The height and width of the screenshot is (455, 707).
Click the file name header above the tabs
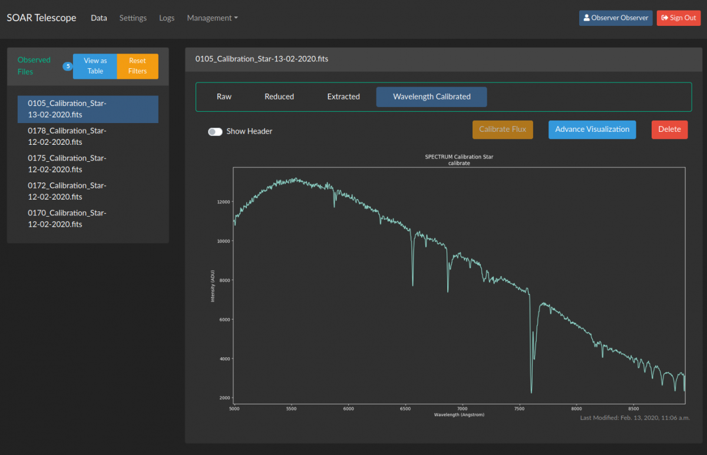tap(261, 59)
